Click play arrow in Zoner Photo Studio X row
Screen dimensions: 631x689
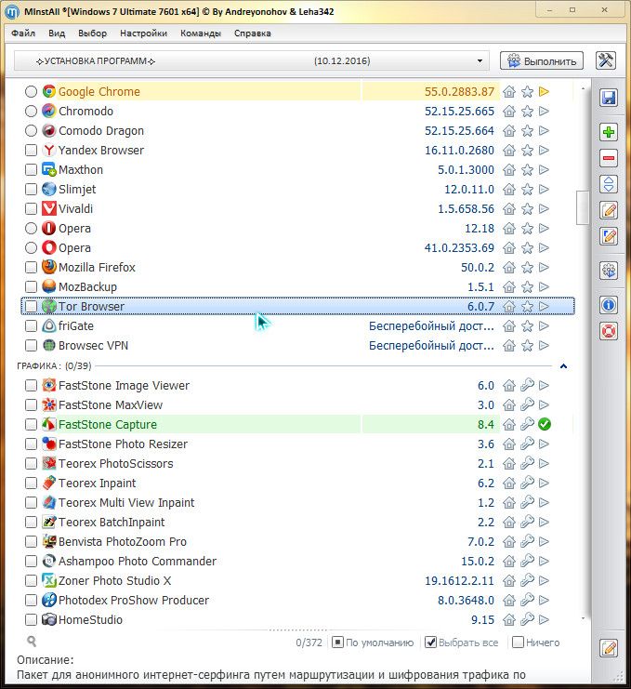[544, 580]
